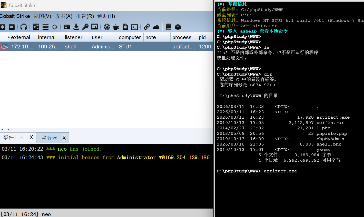The width and height of the screenshot is (364, 217).
Task: Click the '当前用户: Administrator' line in terminal
Action: tap(247, 26)
